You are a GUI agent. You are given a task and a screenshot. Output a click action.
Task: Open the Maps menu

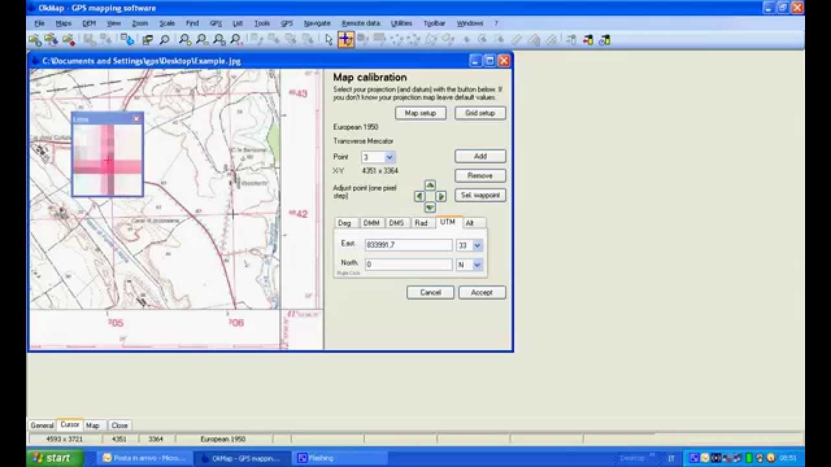(x=64, y=23)
